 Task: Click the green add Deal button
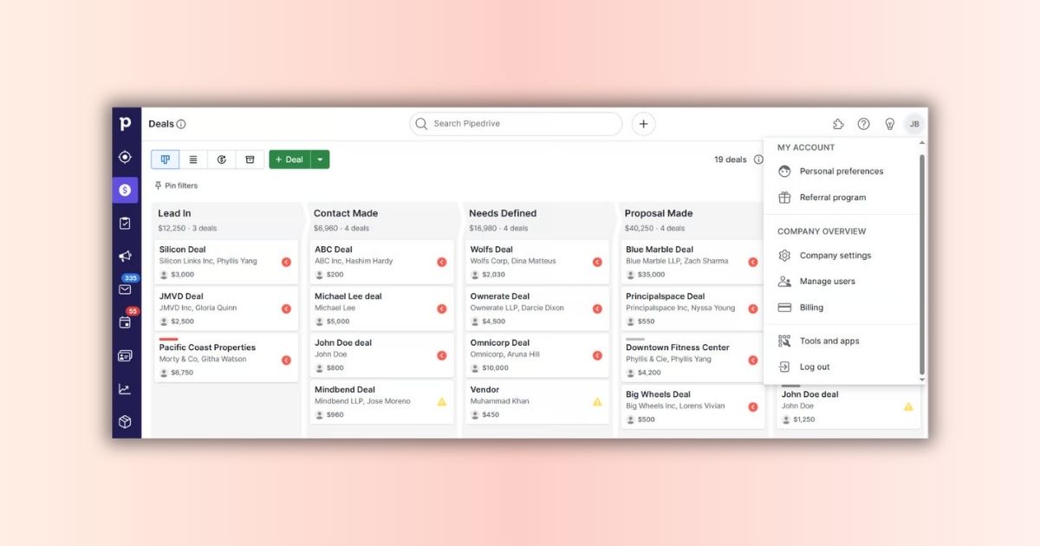289,159
